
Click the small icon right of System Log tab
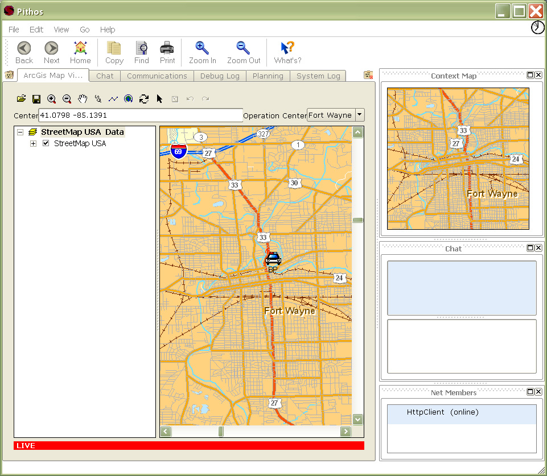(x=368, y=75)
